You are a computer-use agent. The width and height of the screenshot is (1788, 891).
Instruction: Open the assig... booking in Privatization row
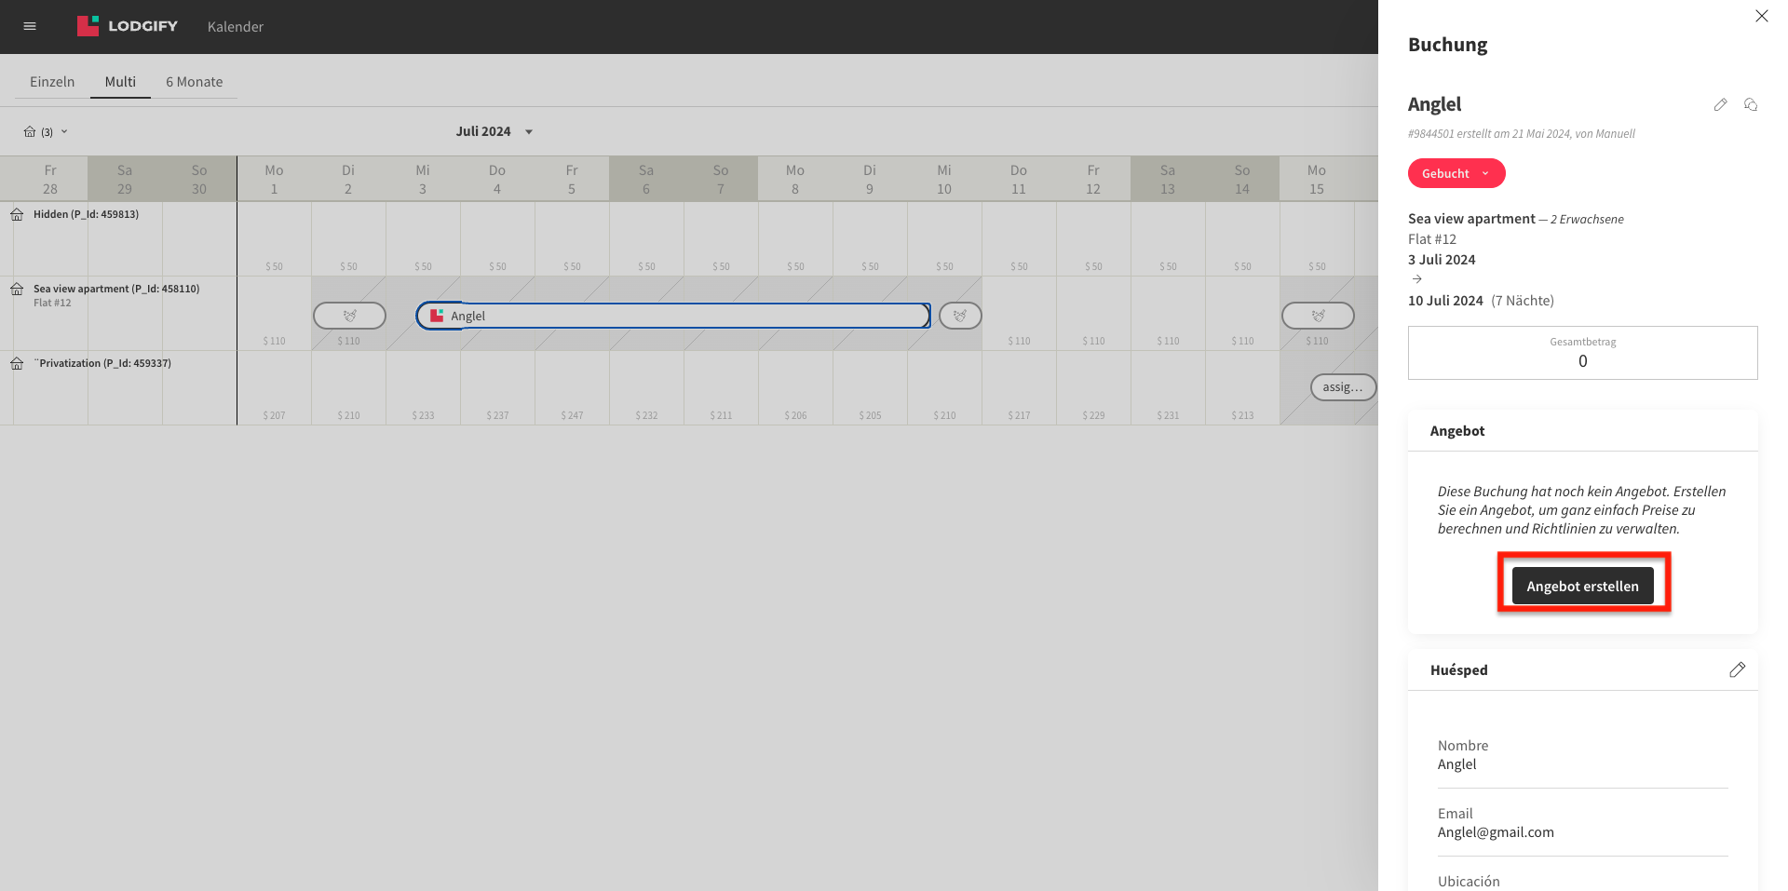(x=1343, y=387)
